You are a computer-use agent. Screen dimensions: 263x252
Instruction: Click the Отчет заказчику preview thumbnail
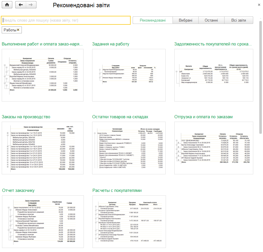[43, 222]
